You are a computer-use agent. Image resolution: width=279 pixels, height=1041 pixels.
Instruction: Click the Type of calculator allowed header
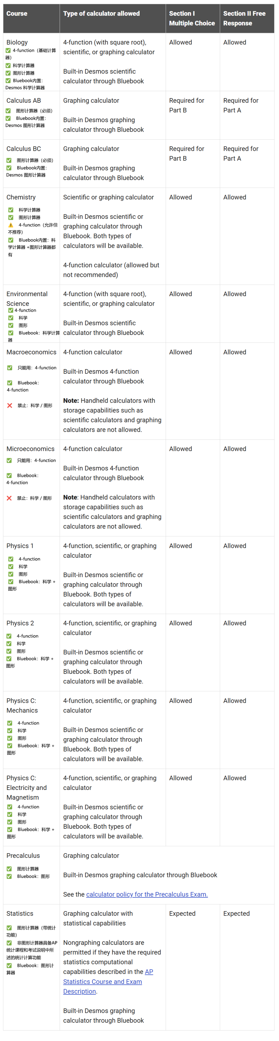[x=101, y=14]
